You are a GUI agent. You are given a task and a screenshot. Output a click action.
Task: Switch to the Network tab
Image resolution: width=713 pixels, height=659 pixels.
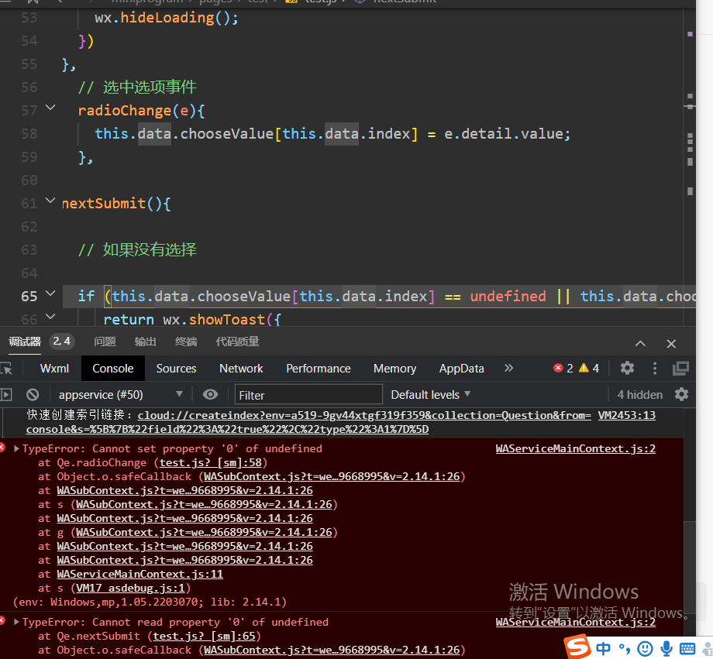tap(241, 368)
